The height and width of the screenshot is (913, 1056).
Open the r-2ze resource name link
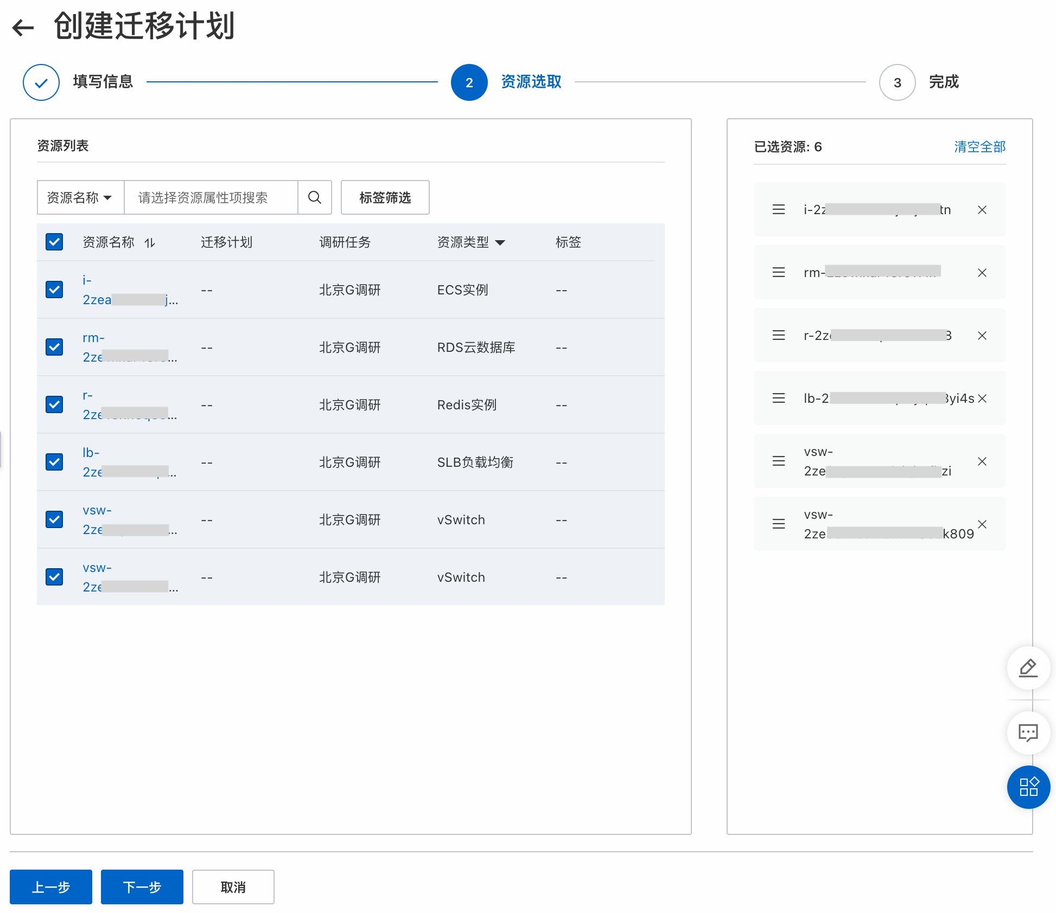tap(130, 405)
